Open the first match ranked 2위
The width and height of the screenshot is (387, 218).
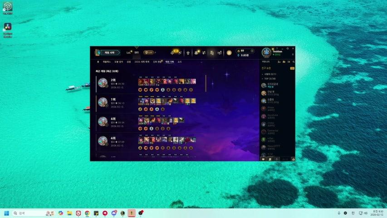click(150, 84)
